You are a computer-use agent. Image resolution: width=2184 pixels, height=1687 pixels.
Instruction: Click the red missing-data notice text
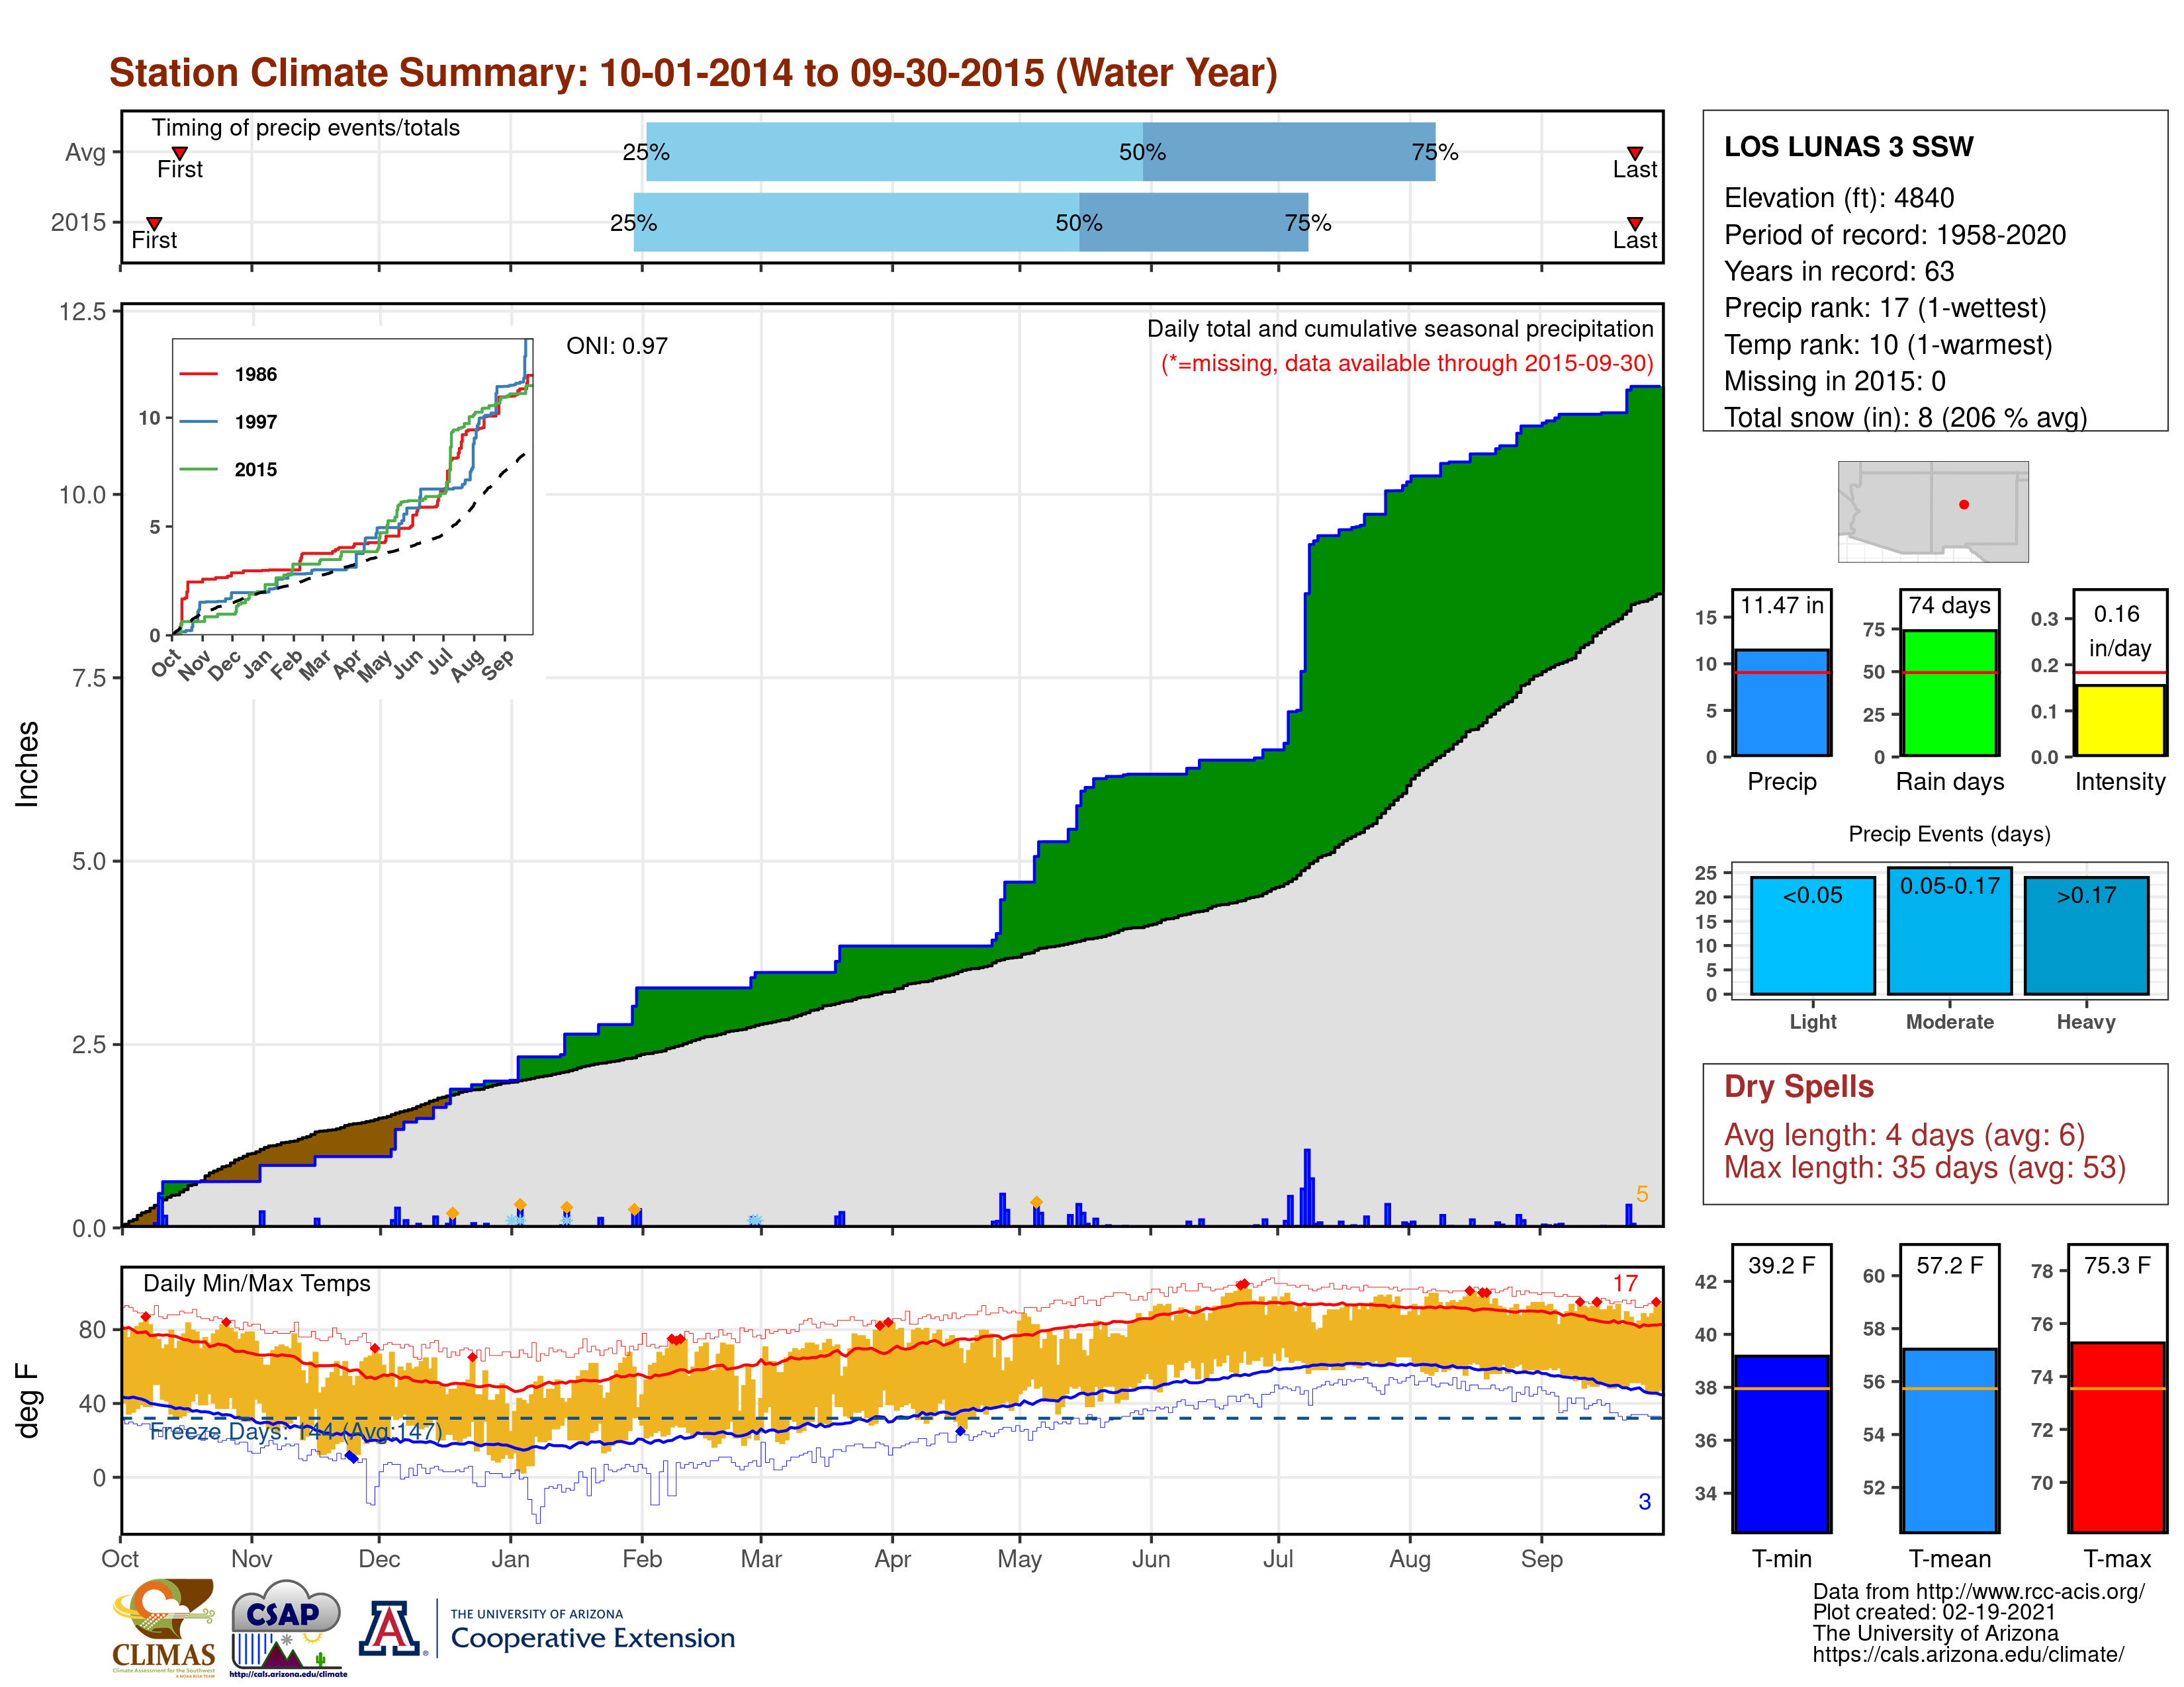[x=1407, y=364]
